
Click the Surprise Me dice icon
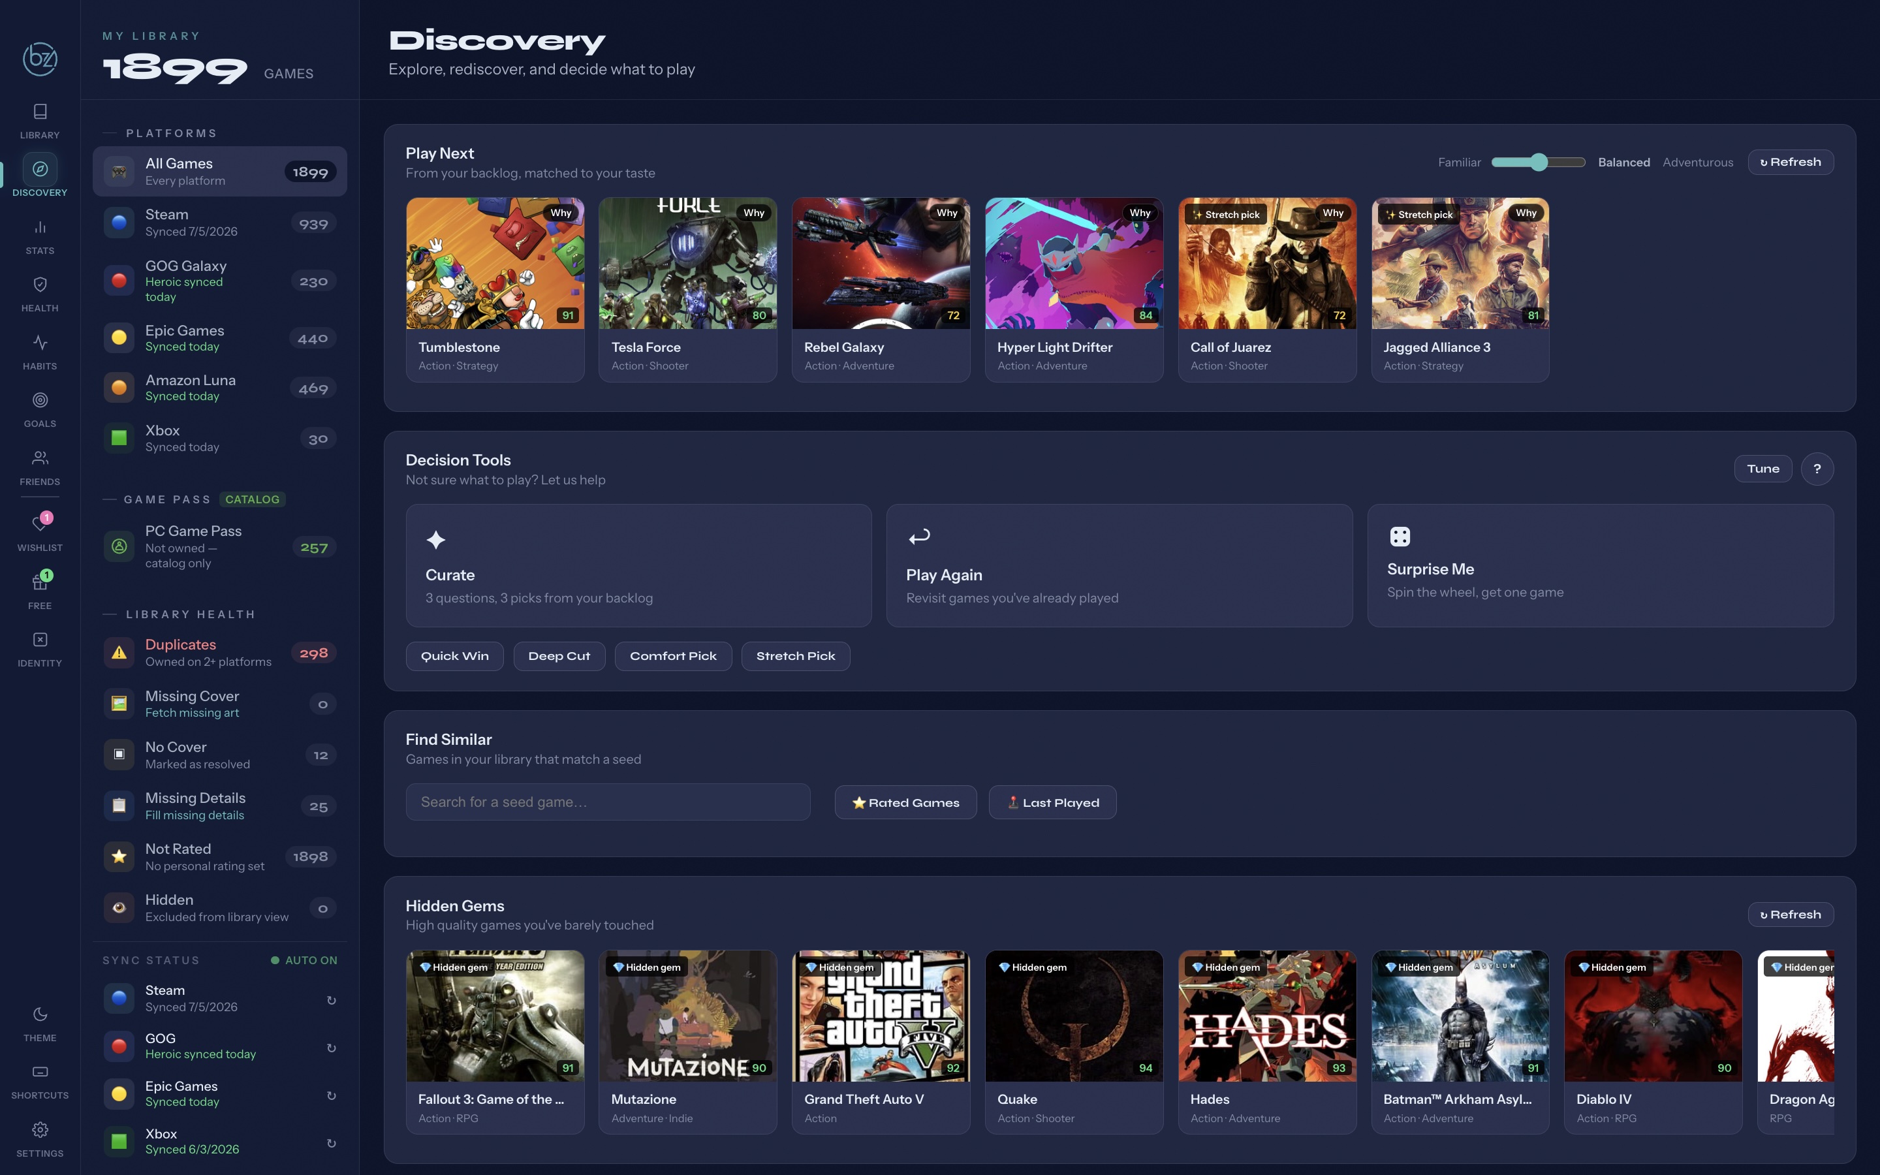pyautogui.click(x=1399, y=536)
